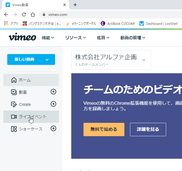This screenshot has width=182, height=171.
Task: Open the アプリ bookmarks shortcut
Action: click(x=11, y=23)
